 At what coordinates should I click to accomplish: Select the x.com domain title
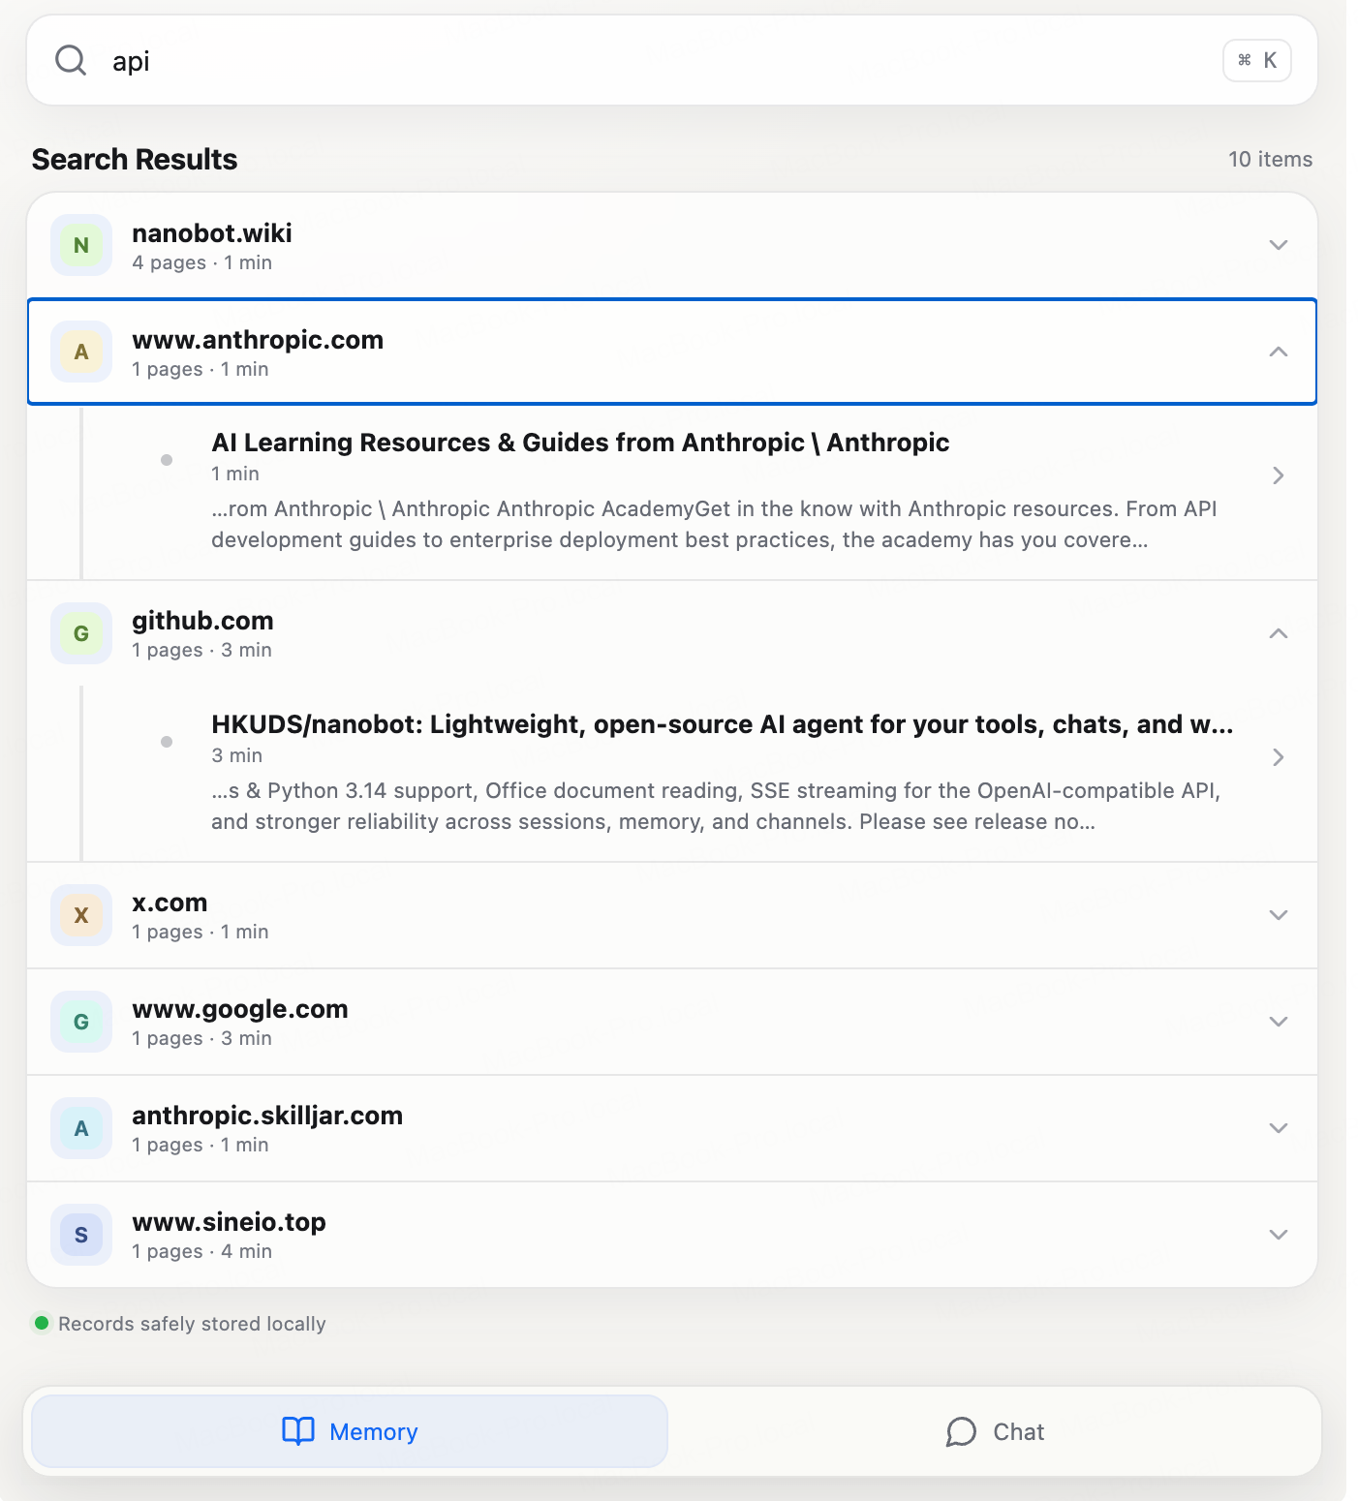(x=170, y=903)
